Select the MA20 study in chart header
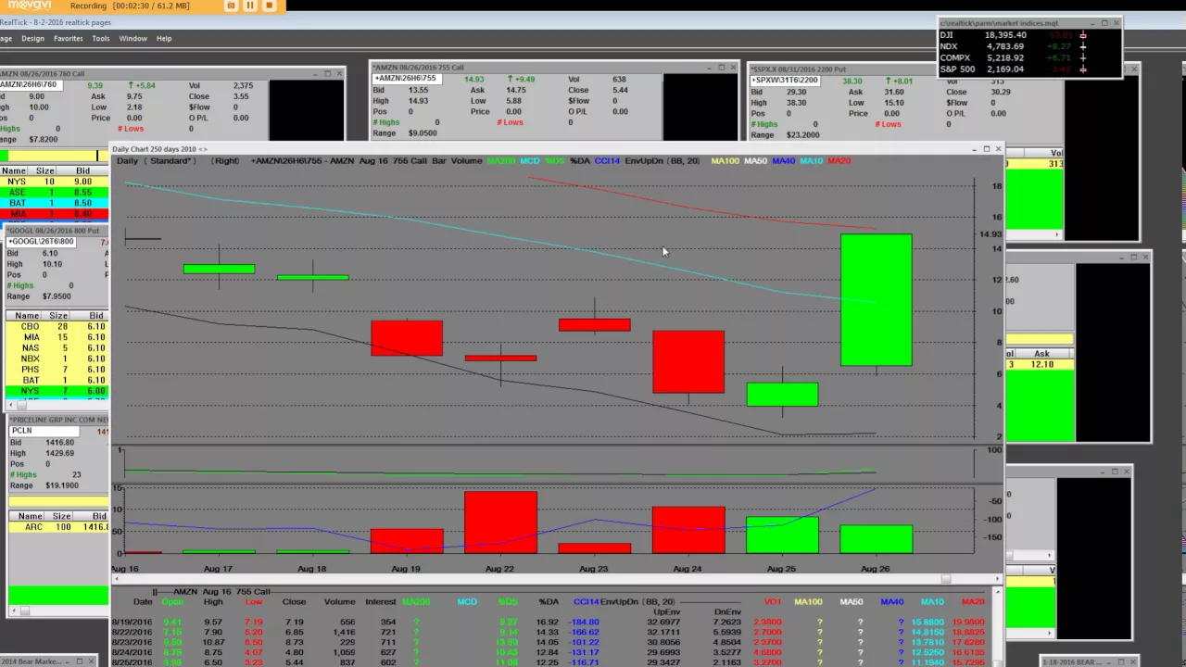 click(839, 161)
